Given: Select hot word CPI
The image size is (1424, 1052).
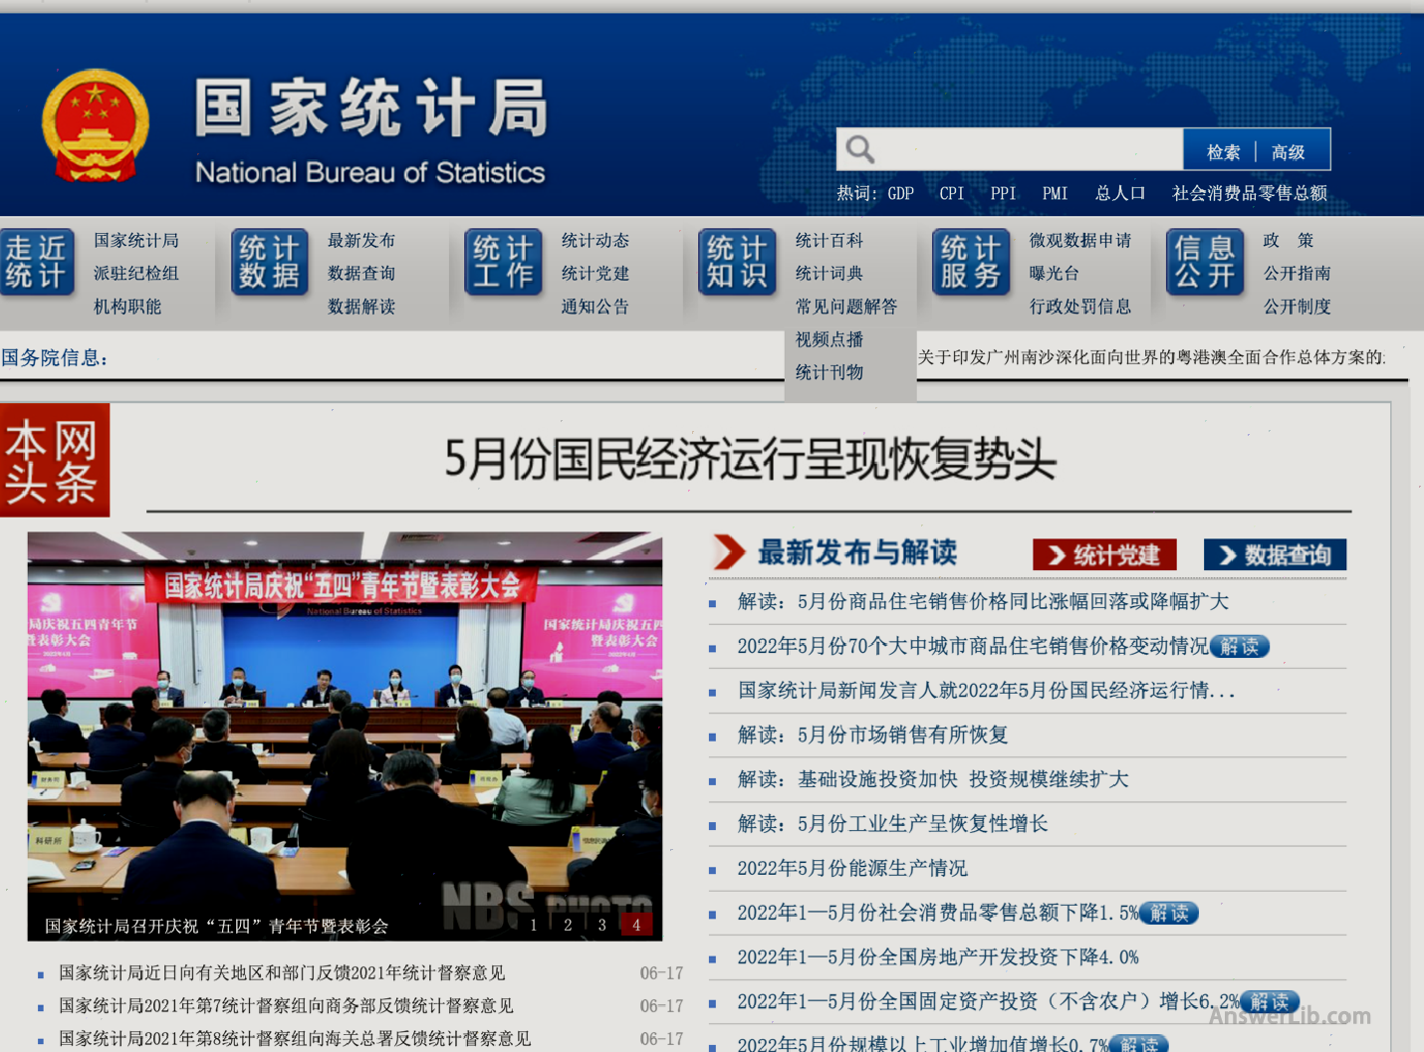Looking at the screenshot, I should pyautogui.click(x=952, y=193).
